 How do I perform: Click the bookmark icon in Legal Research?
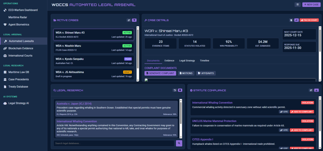tap(180, 90)
